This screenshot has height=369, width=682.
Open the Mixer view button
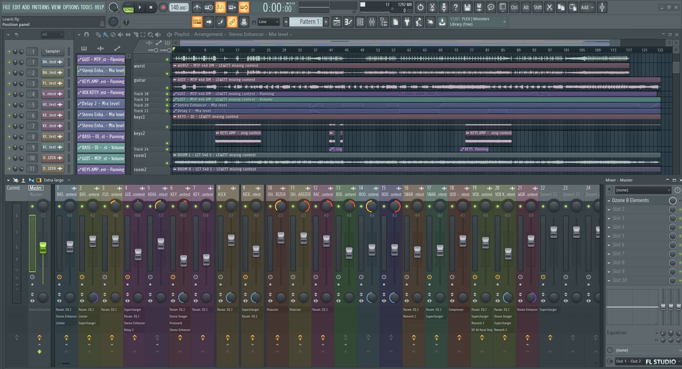(372, 22)
